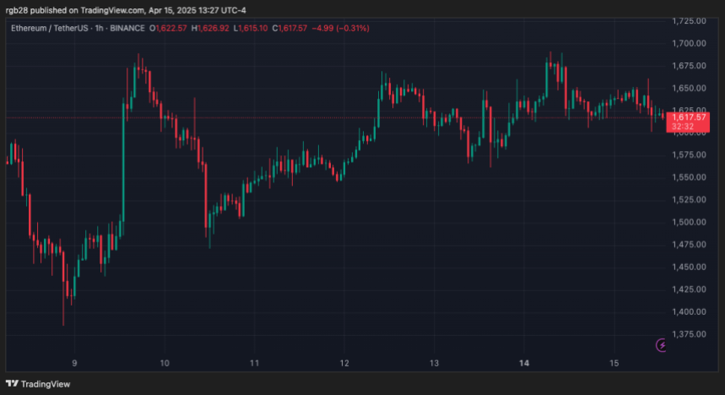The width and height of the screenshot is (725, 395).
Task: Click the 1,450.00 price axis label
Action: point(692,267)
